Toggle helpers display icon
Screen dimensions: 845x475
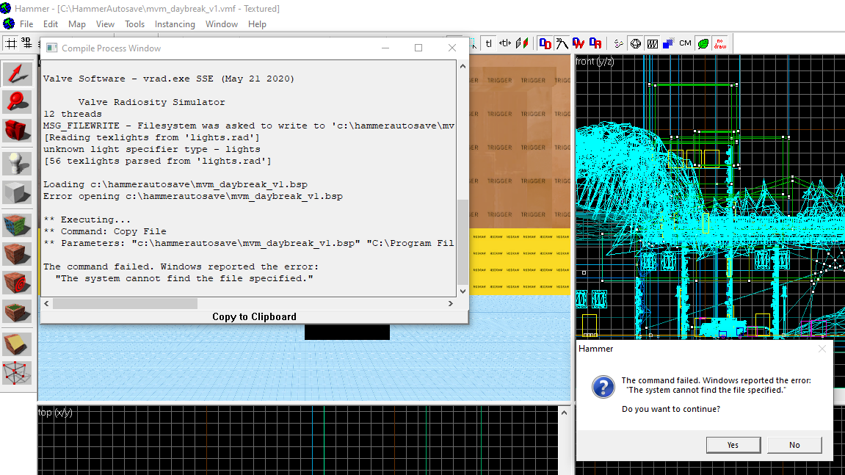tap(619, 43)
